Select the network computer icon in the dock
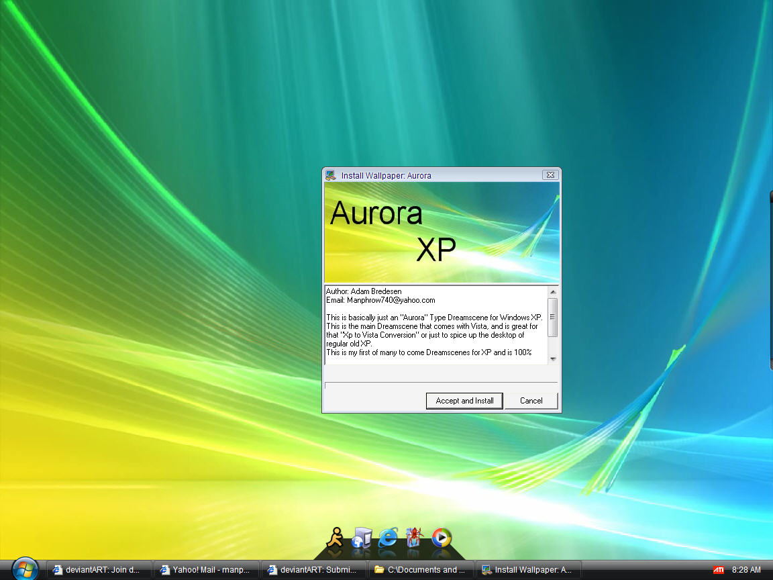This screenshot has width=773, height=580. coord(361,537)
